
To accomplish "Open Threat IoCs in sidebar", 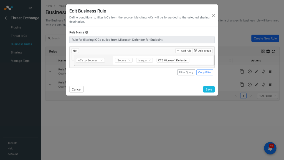I will pos(19,36).
